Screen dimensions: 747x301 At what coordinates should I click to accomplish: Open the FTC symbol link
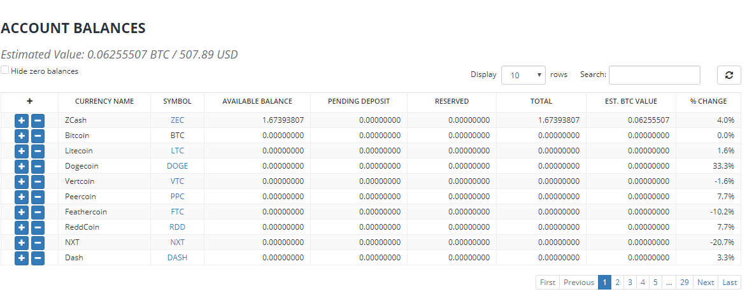(x=177, y=212)
